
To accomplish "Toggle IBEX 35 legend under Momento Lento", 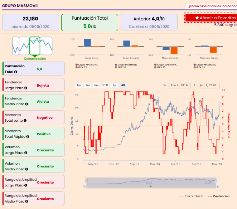I will [160, 67].
